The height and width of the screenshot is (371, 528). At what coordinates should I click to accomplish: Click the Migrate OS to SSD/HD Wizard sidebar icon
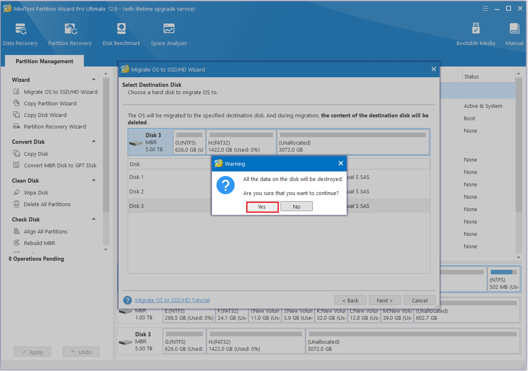coord(17,92)
